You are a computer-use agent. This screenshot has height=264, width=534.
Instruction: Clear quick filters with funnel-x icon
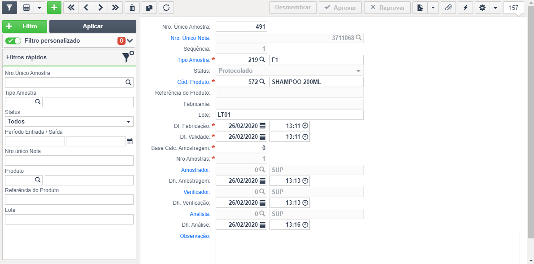click(x=128, y=57)
